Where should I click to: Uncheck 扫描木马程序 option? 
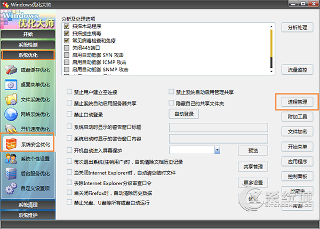[x=67, y=26]
